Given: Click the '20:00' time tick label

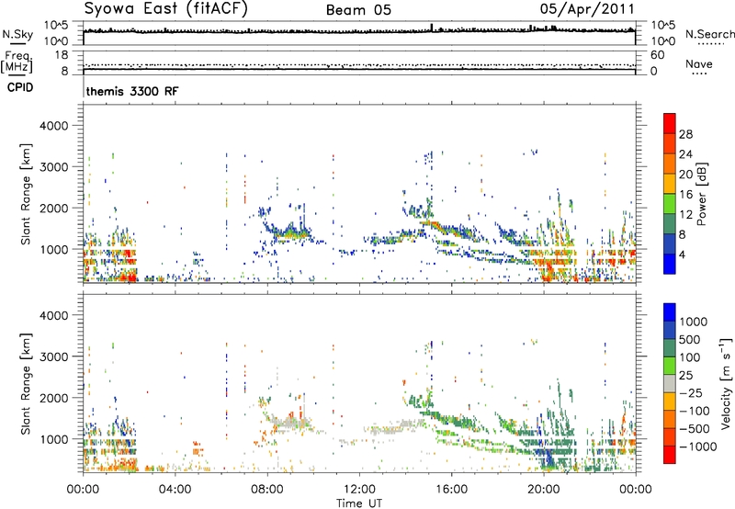Looking at the screenshot, I should [x=543, y=490].
